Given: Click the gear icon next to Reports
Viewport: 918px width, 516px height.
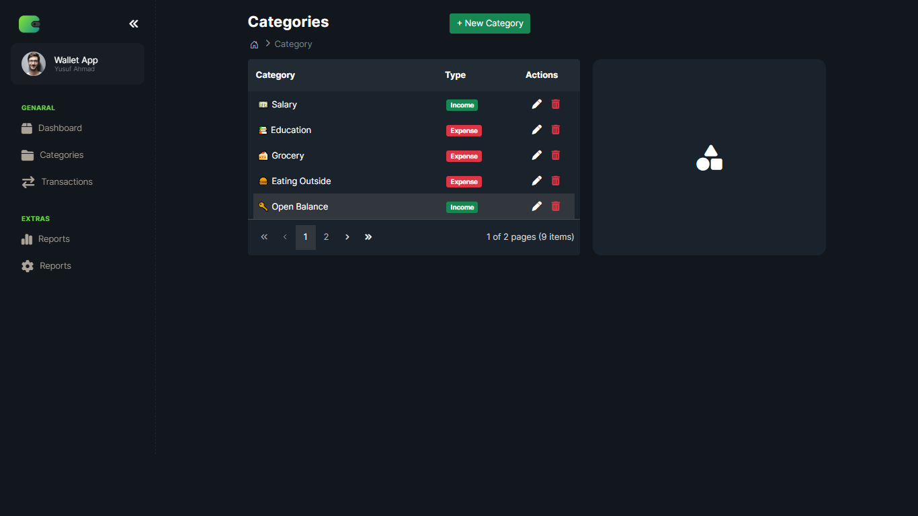Looking at the screenshot, I should (27, 265).
